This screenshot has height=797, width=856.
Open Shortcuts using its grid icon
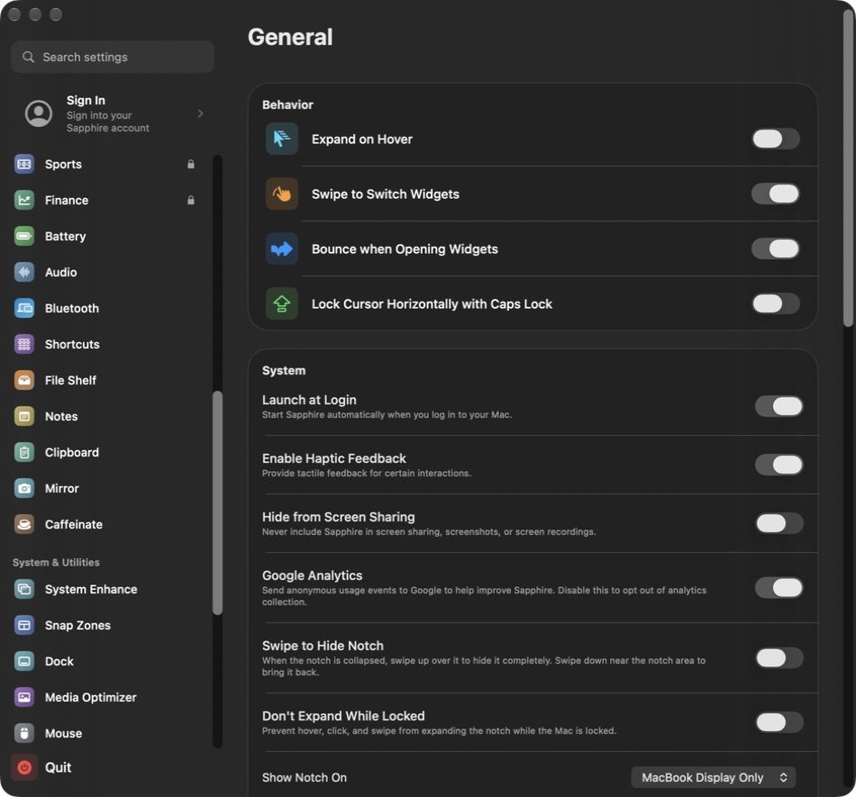pos(24,344)
